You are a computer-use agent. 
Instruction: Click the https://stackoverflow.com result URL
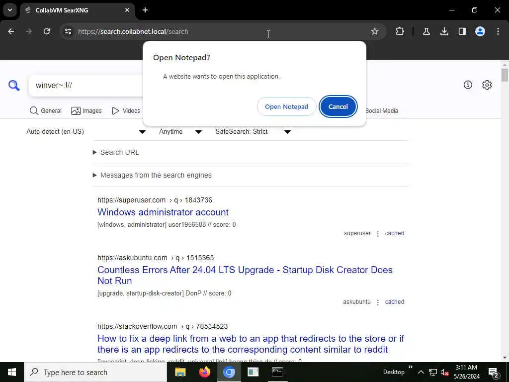[x=163, y=326]
